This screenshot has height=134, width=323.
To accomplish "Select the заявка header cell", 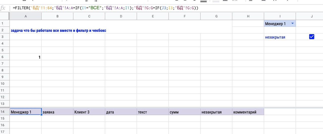I will 57,112.
